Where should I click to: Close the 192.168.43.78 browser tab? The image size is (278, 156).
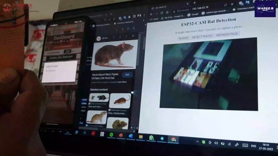pyautogui.click(x=188, y=3)
